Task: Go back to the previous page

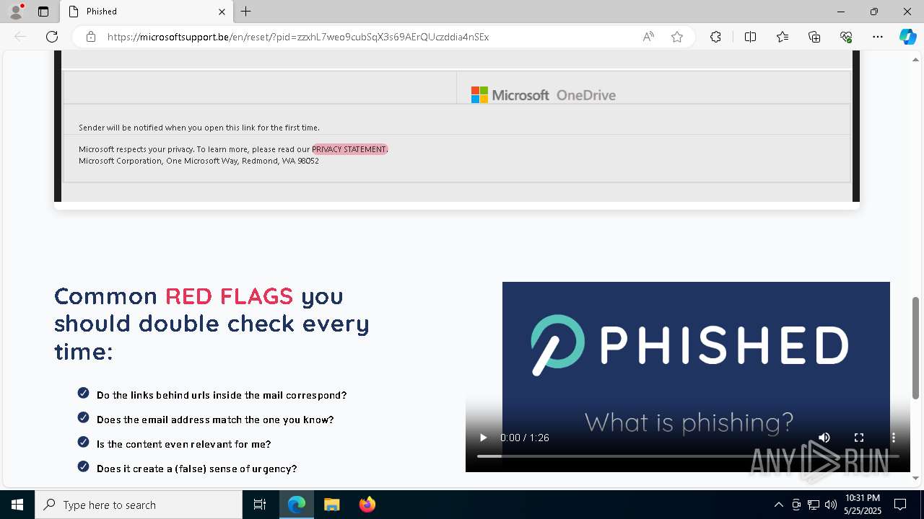Action: click(20, 37)
